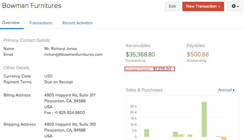Screen dimensions: 244x140
Task: Click the Edit button
Action: pyautogui.click(x=172, y=6)
